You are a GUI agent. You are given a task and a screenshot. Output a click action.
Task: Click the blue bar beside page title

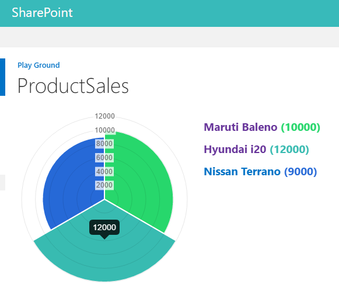click(2, 77)
